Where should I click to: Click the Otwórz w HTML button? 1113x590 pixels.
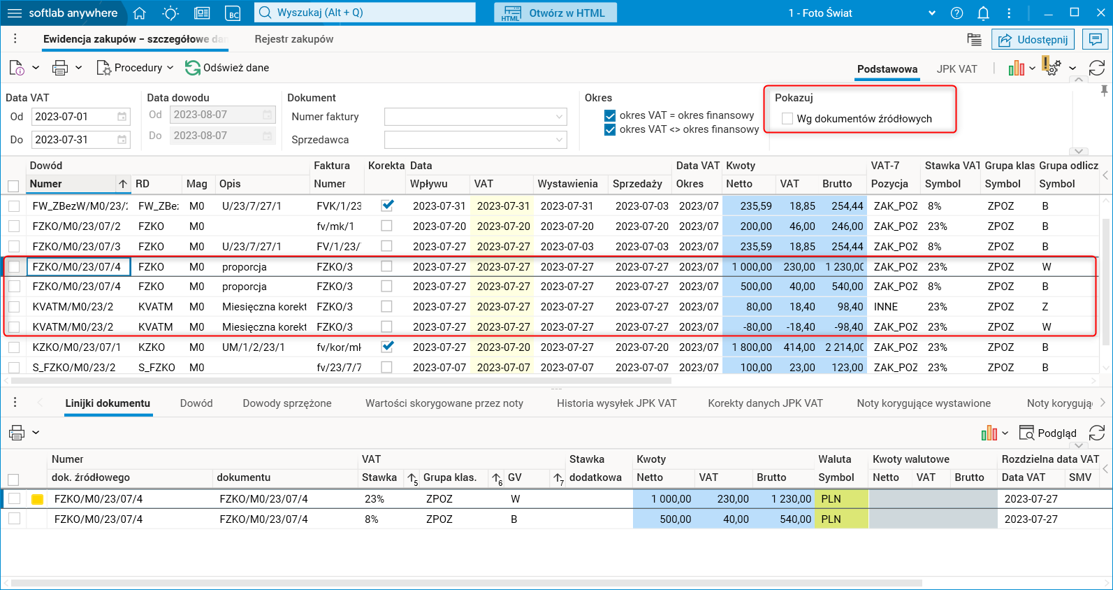click(555, 13)
